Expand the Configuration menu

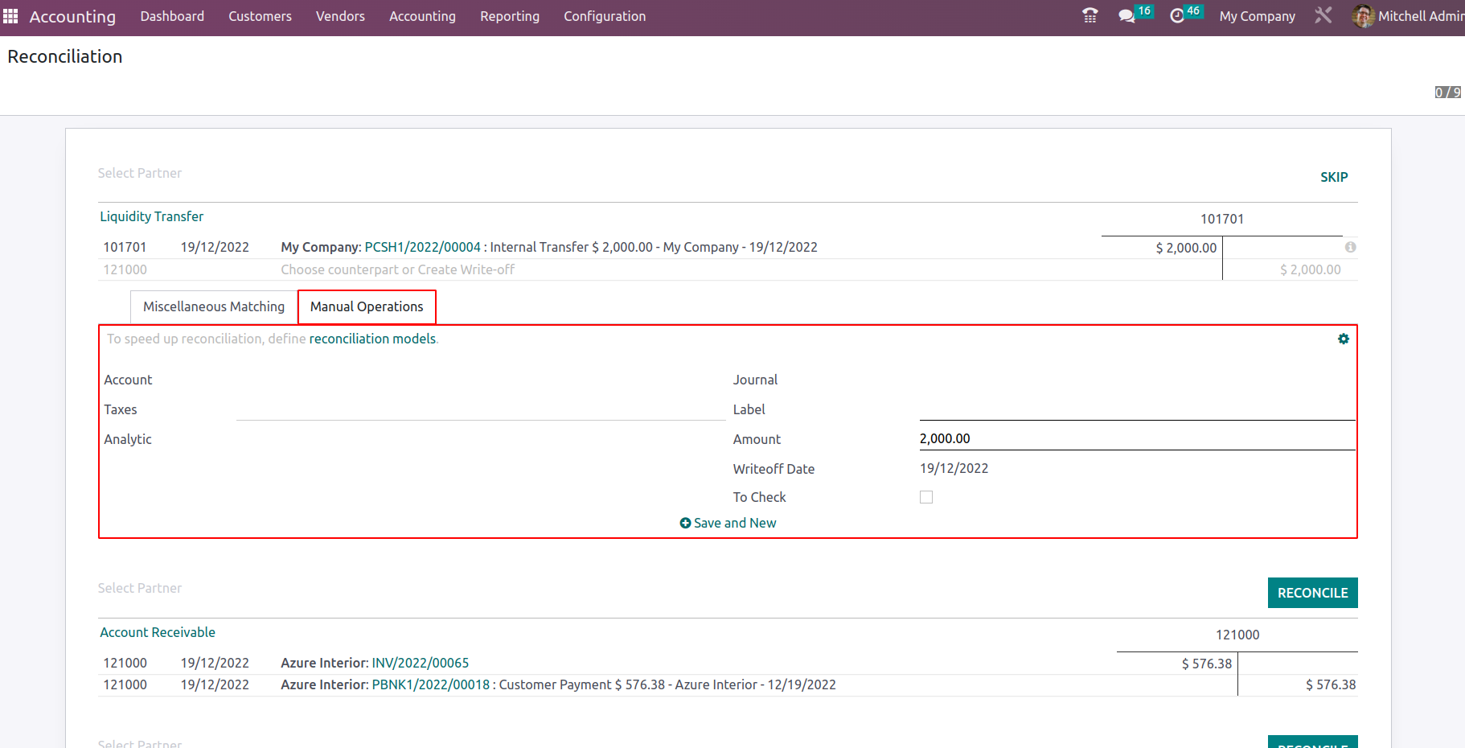(x=604, y=16)
